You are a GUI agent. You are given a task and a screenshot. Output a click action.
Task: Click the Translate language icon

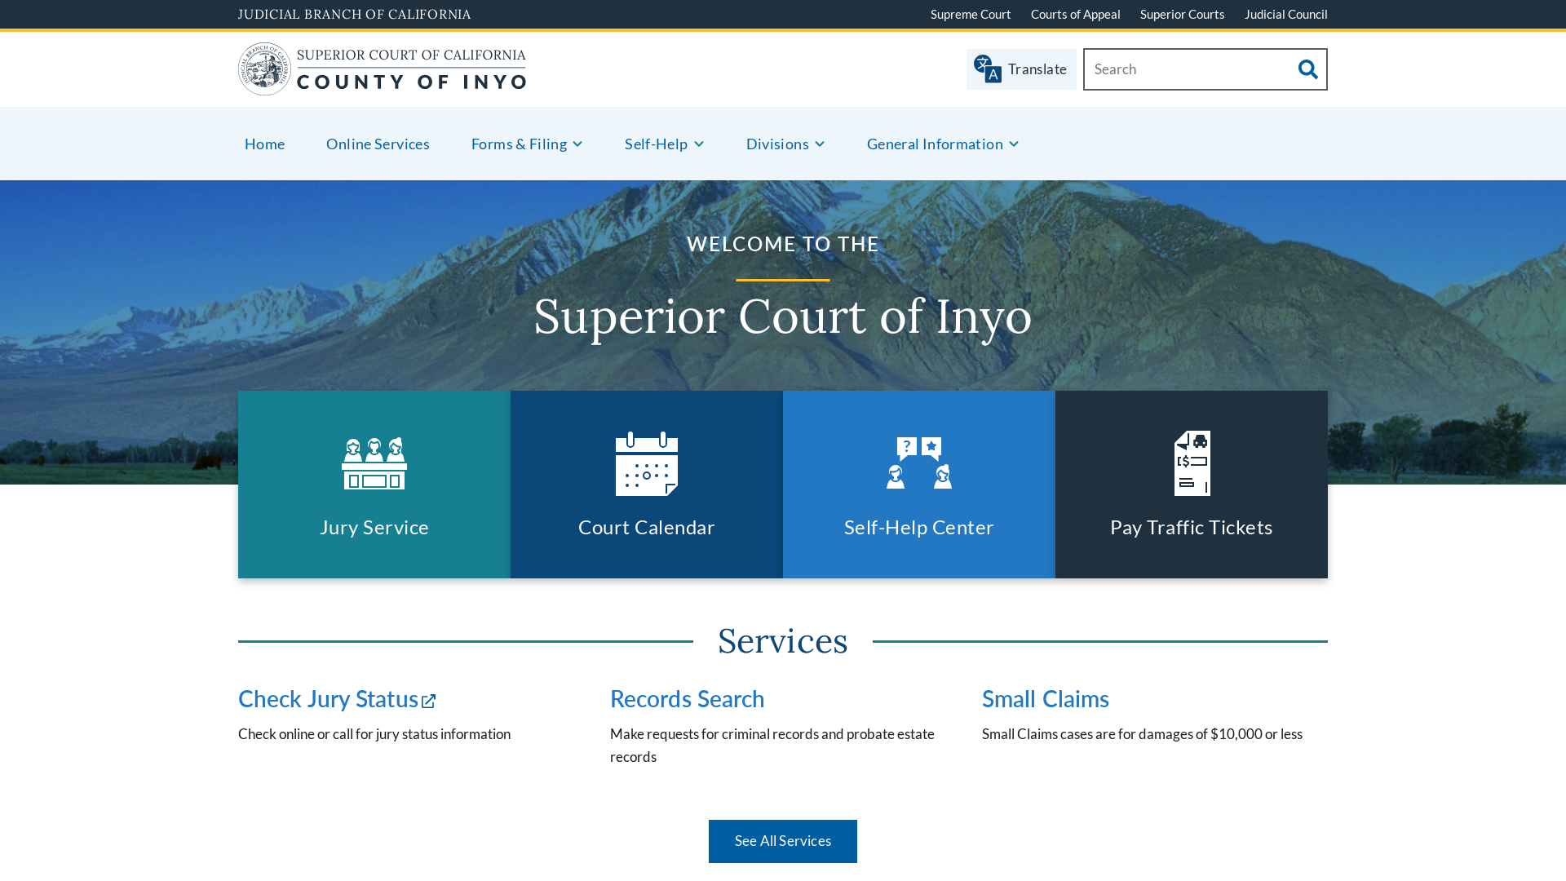988,69
